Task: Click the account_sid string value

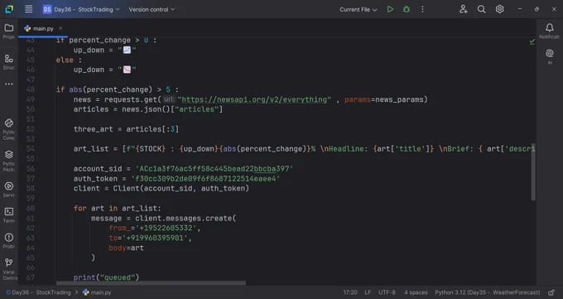Action: point(214,168)
